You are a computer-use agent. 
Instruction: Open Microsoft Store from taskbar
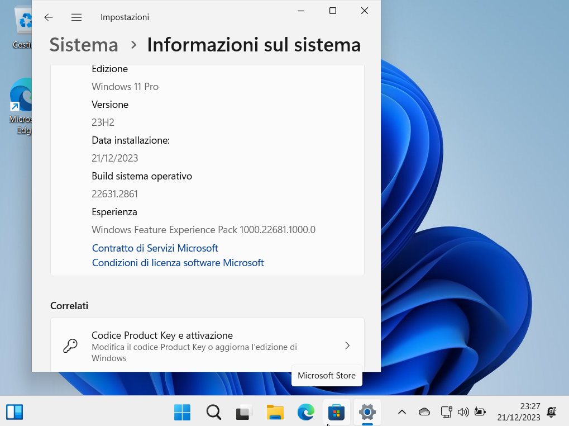[x=336, y=412]
